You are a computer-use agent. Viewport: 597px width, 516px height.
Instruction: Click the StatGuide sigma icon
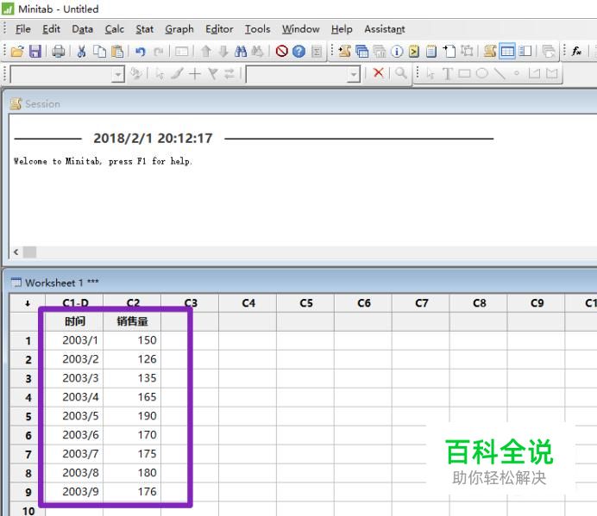pos(317,51)
